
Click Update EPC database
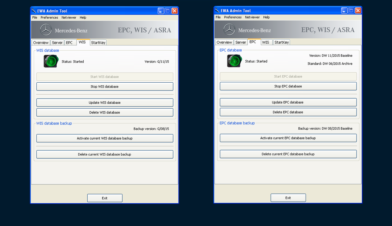(x=288, y=102)
